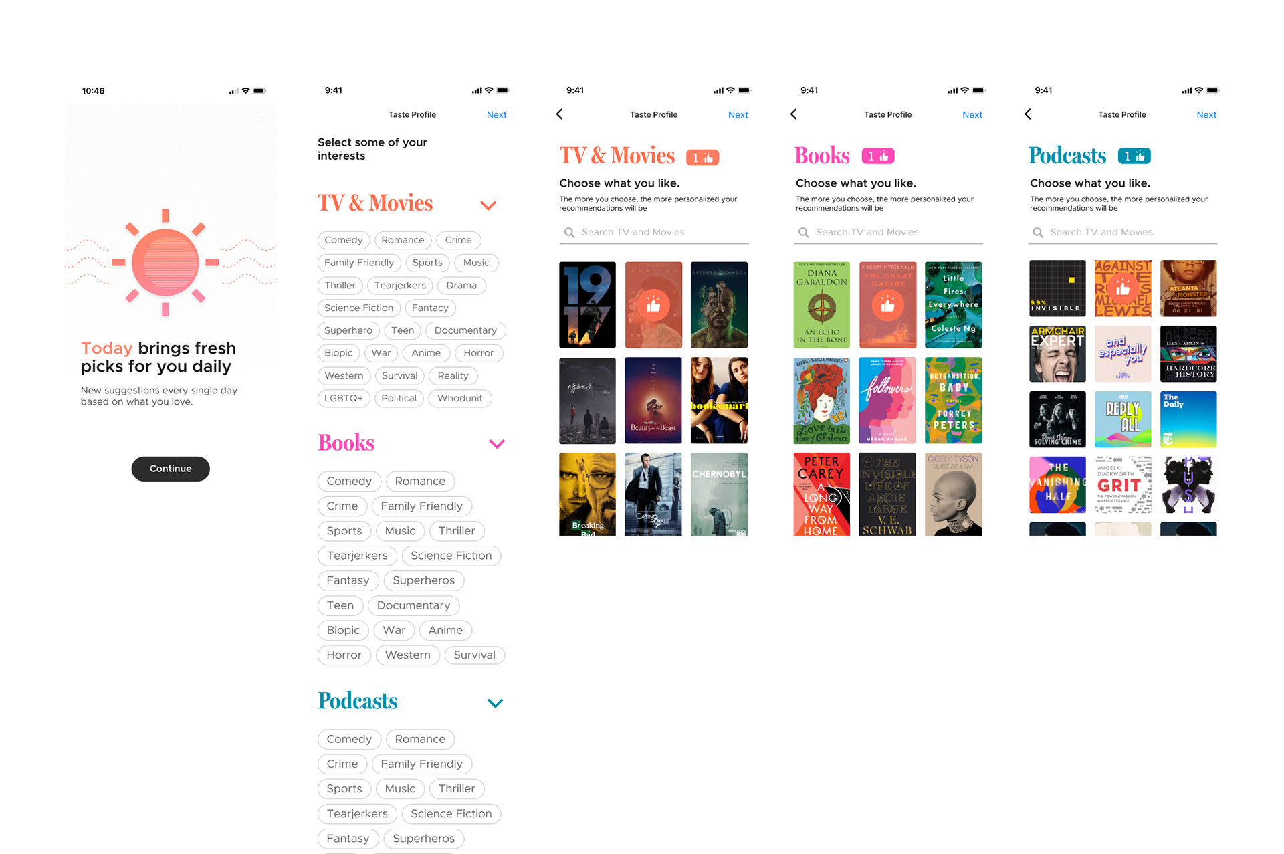The width and height of the screenshot is (1284, 854).
Task: Toggle the Tearjerkers chip under Podcasts
Action: pos(357,814)
